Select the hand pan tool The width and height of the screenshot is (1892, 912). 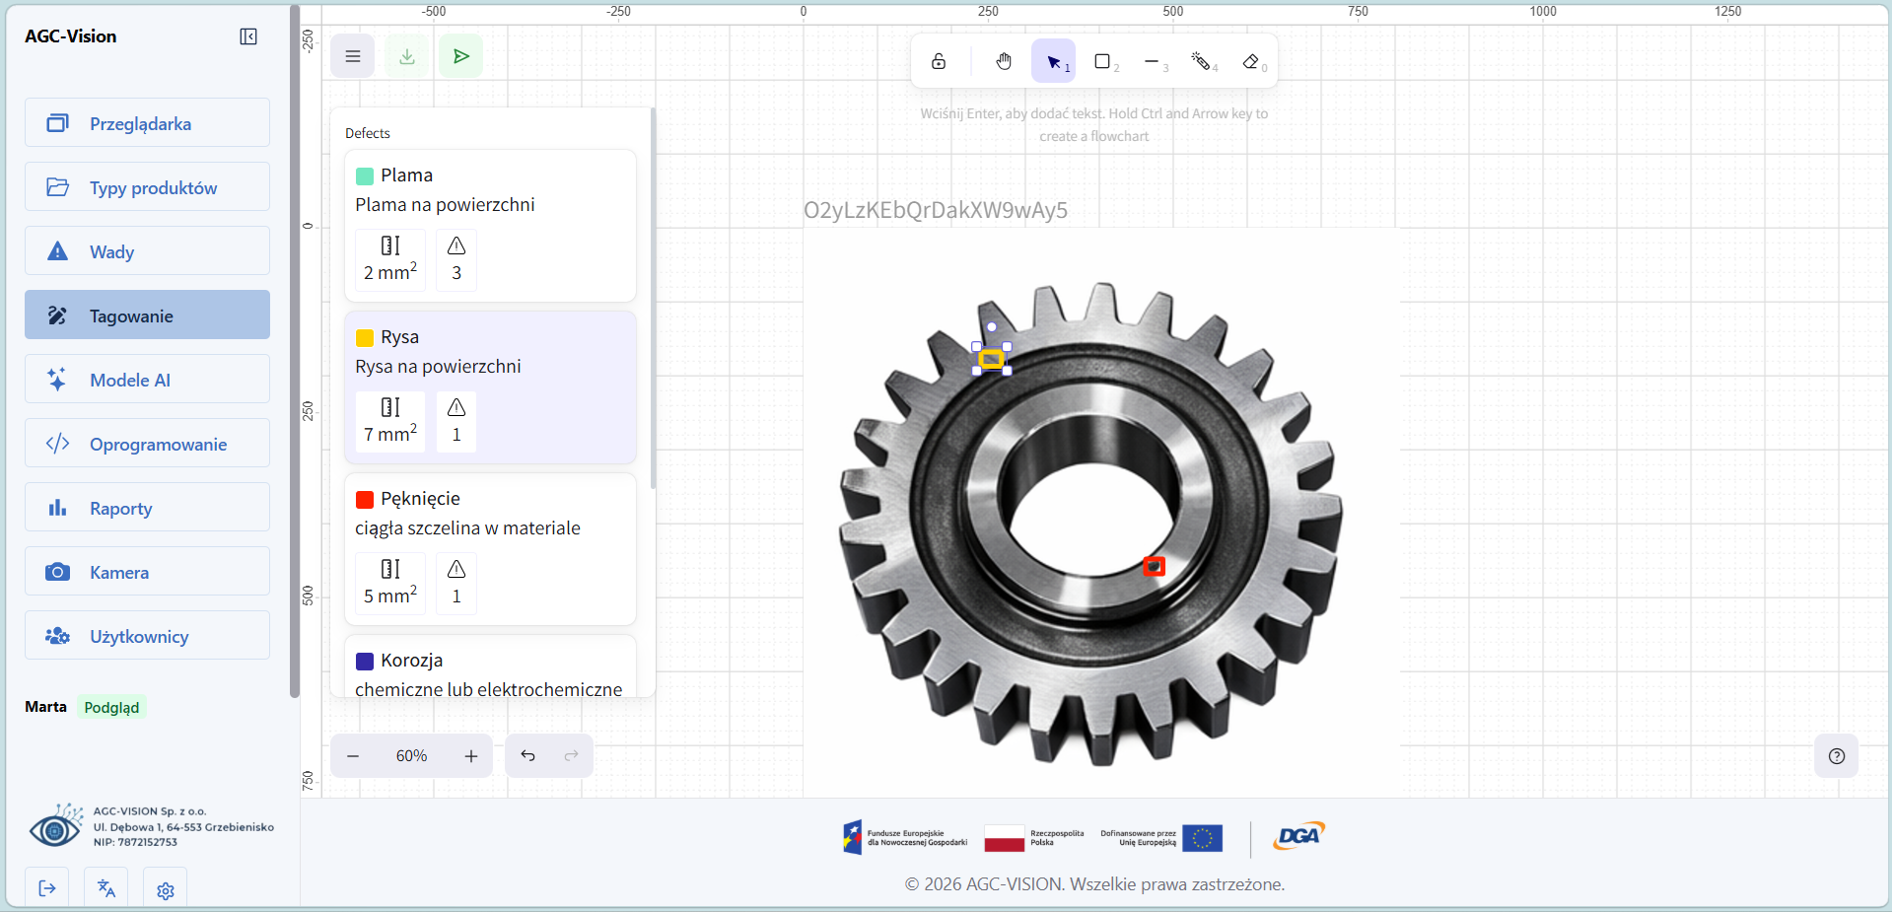click(1004, 62)
